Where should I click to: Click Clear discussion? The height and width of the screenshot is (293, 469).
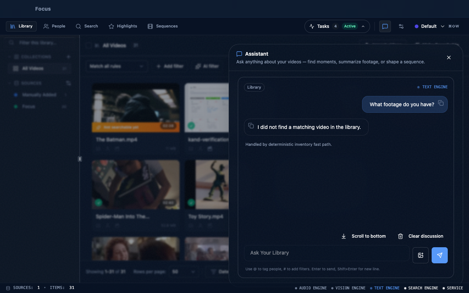coord(421,236)
